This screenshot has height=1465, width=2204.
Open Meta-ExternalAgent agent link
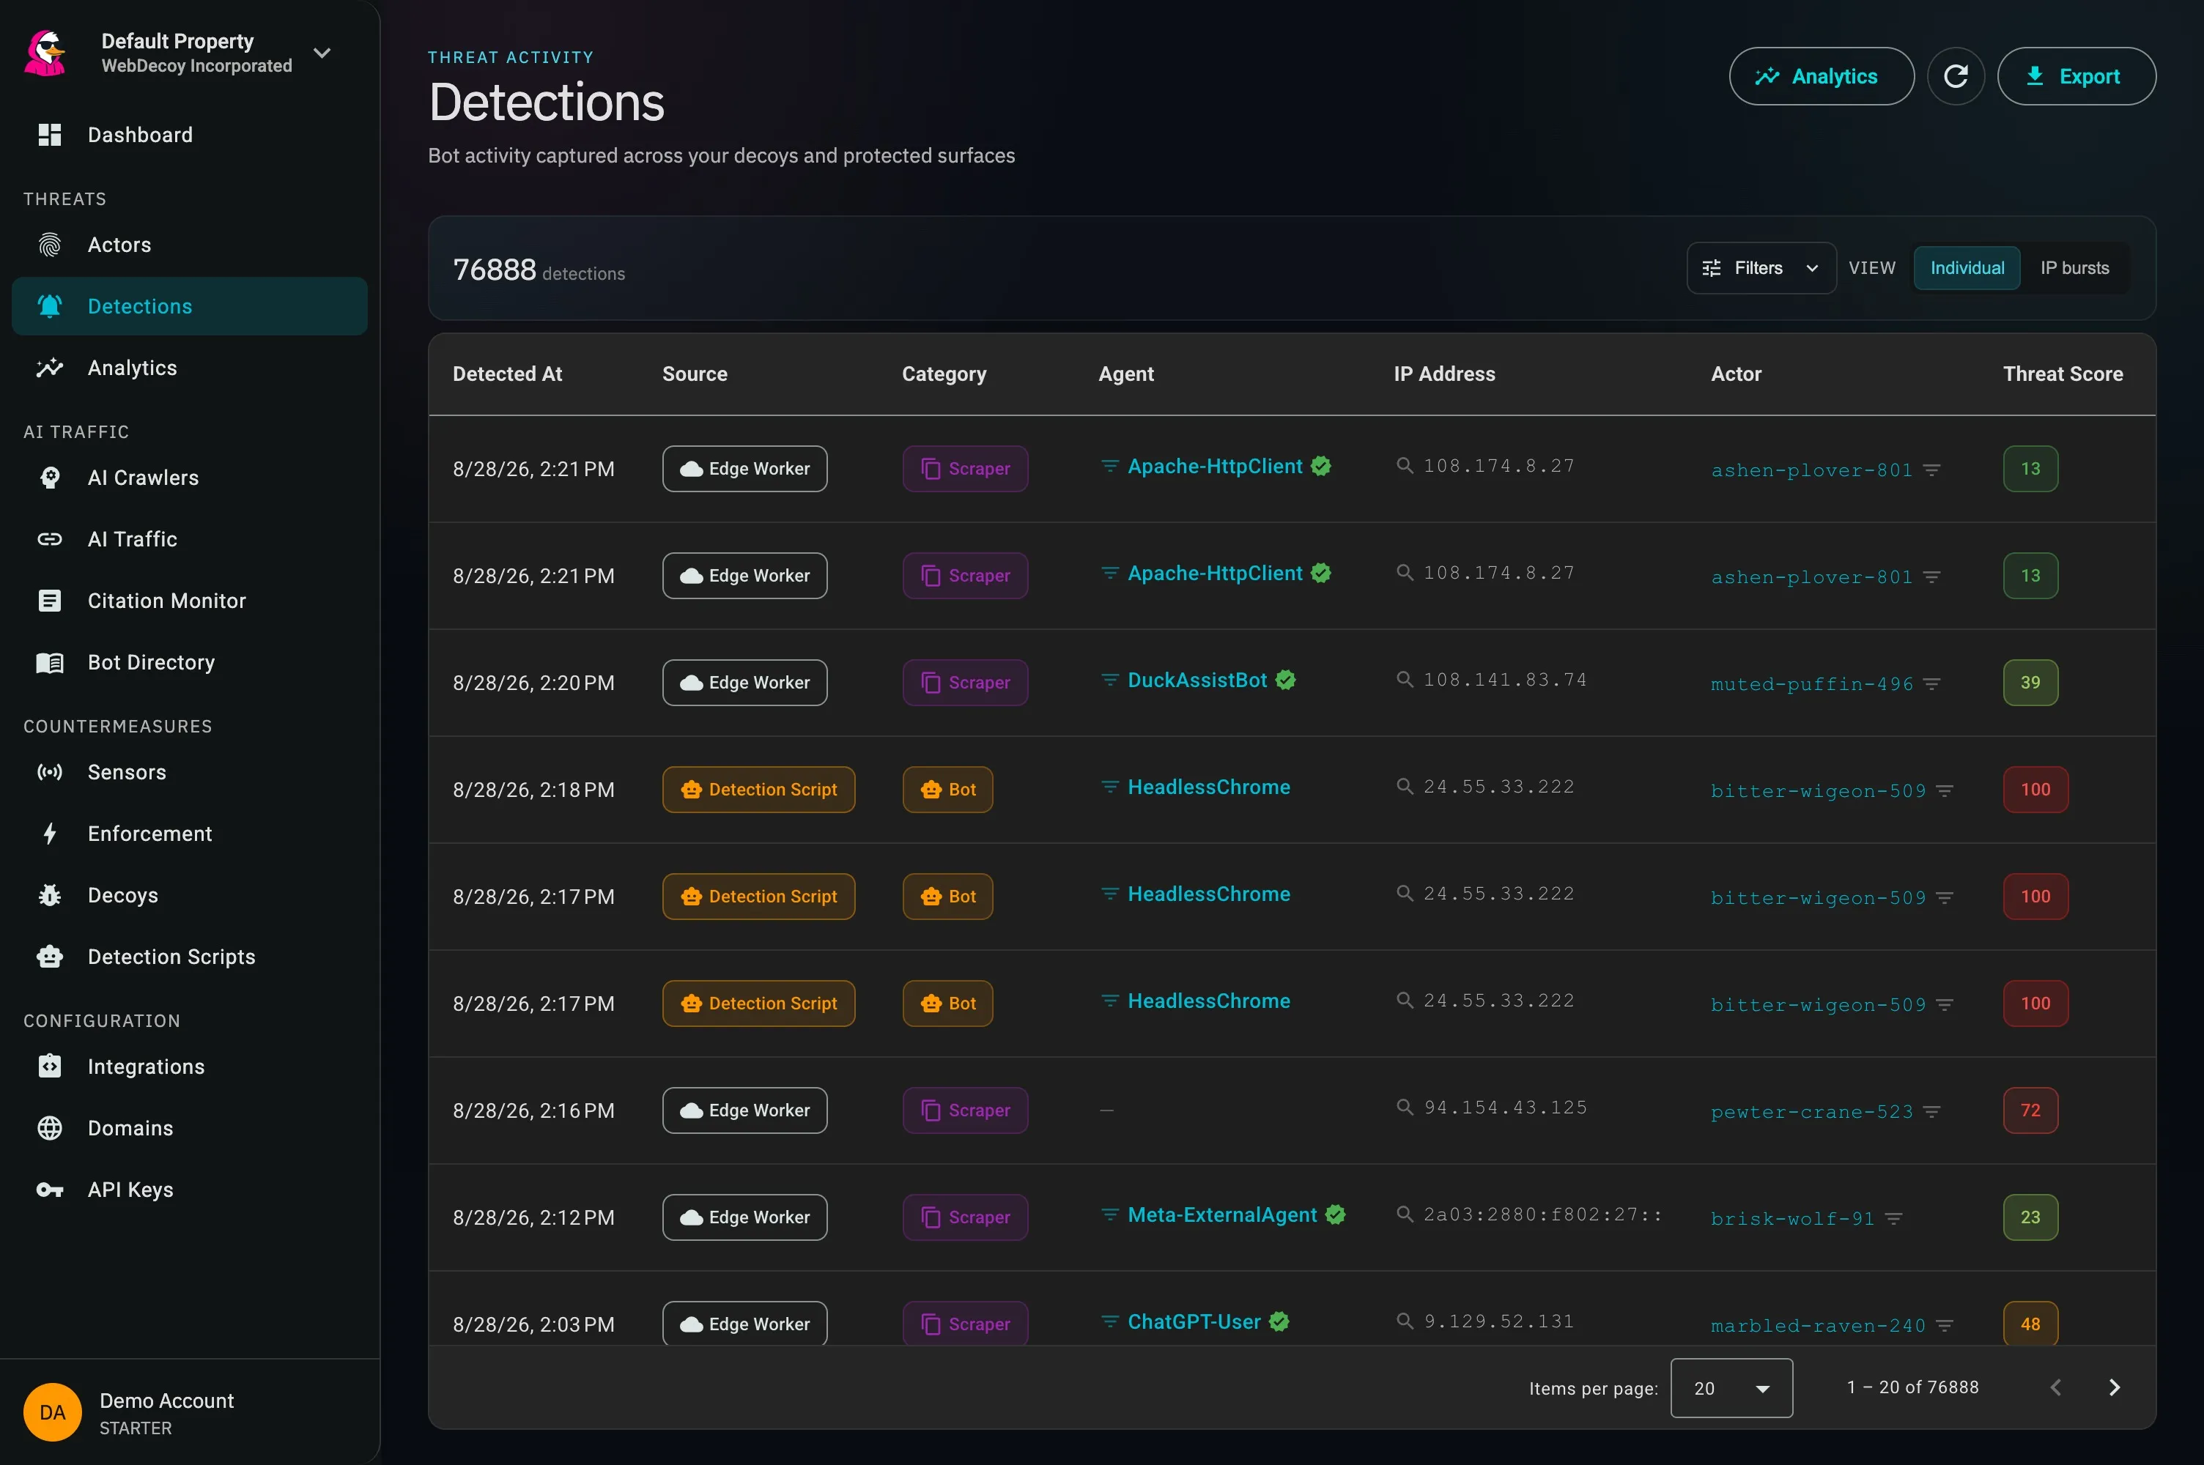tap(1222, 1214)
